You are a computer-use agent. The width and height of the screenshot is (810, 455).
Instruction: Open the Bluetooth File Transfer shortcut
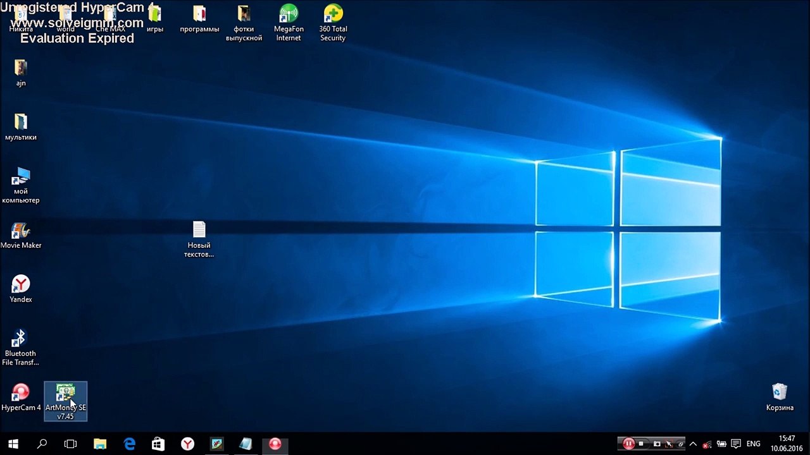point(21,339)
